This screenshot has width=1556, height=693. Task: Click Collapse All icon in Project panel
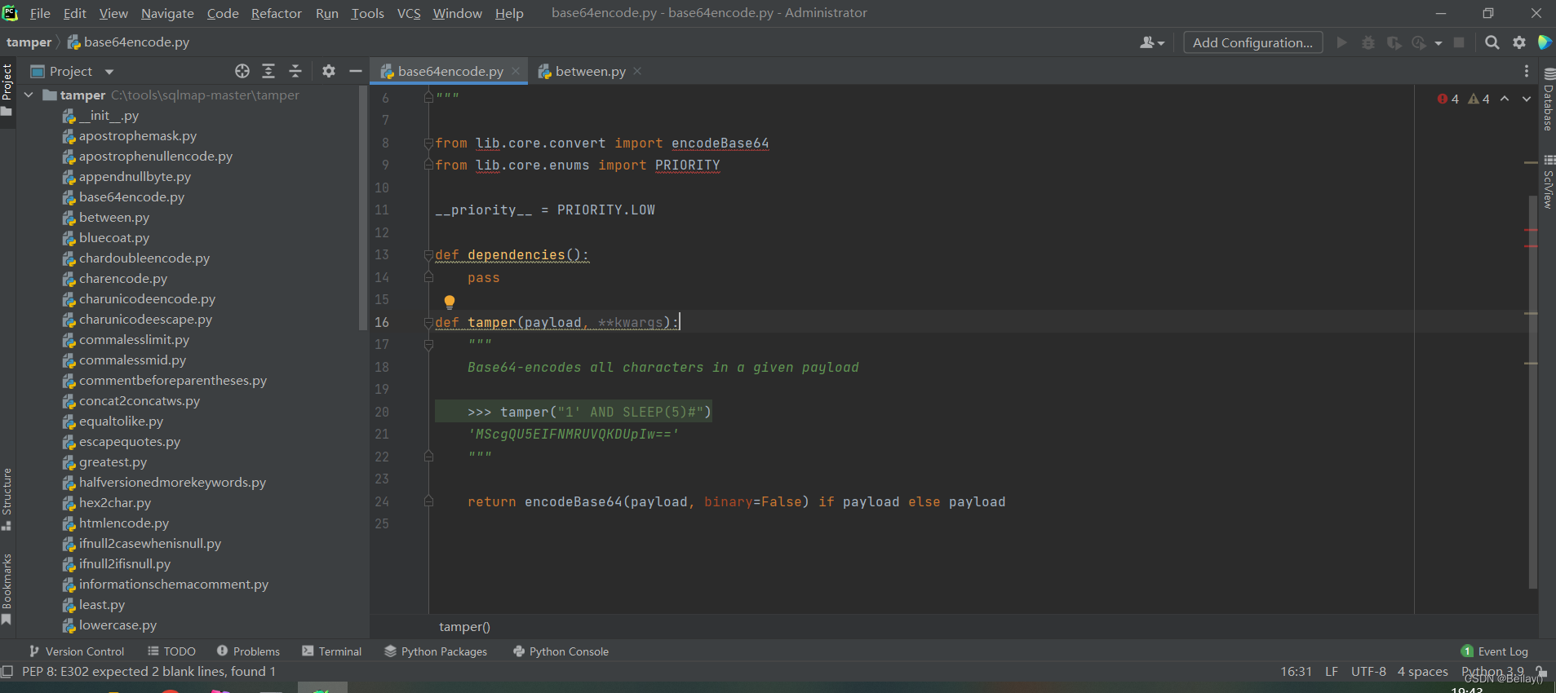click(295, 71)
